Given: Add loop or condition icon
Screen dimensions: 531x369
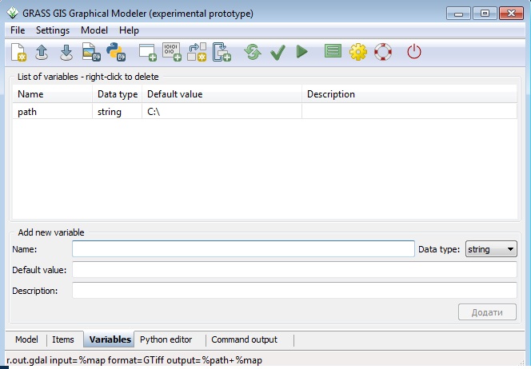Looking at the screenshot, I should [x=222, y=52].
